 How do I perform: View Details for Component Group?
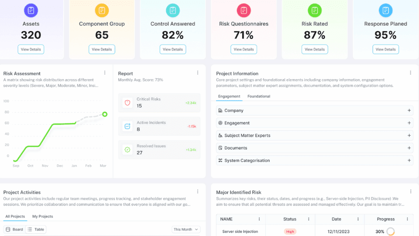pyautogui.click(x=102, y=49)
